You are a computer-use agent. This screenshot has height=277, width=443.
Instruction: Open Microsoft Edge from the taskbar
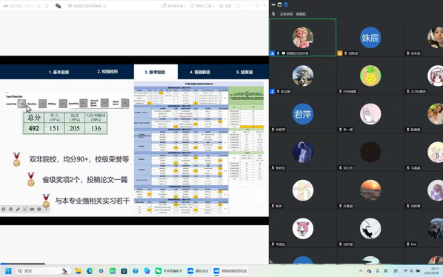click(x=90, y=271)
